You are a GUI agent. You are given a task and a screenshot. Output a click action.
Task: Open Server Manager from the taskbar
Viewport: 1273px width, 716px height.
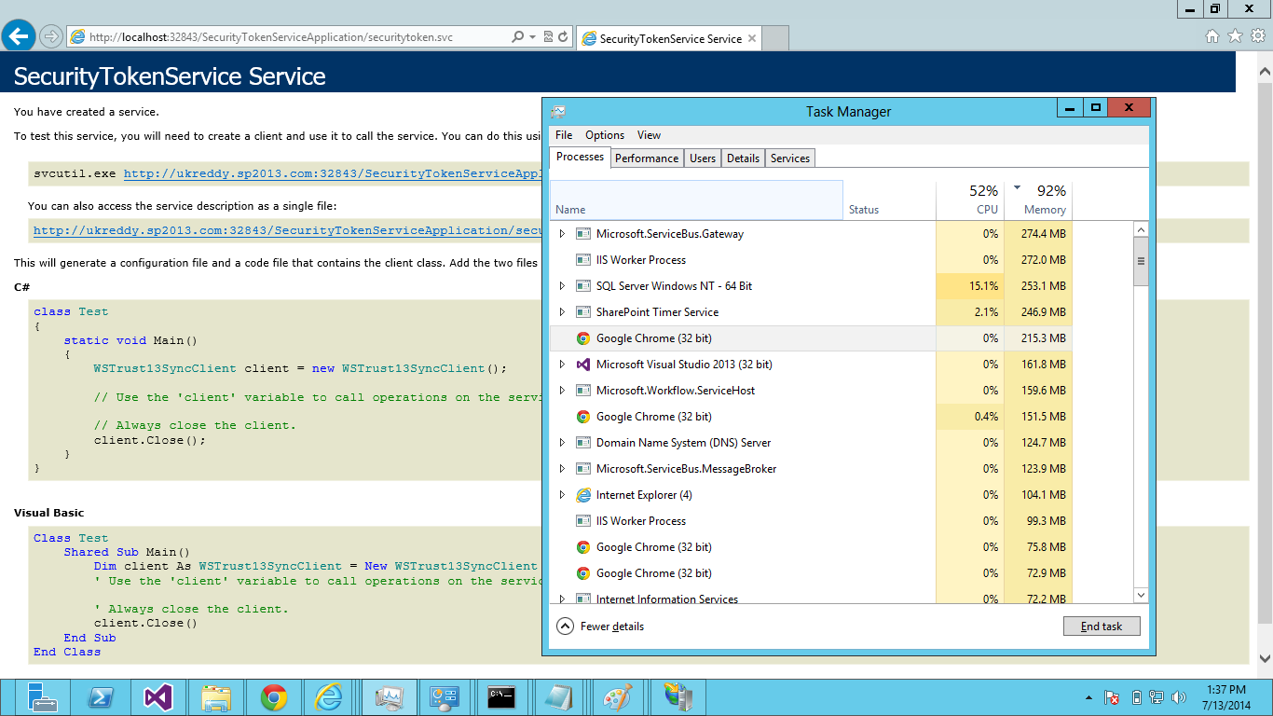tap(42, 696)
